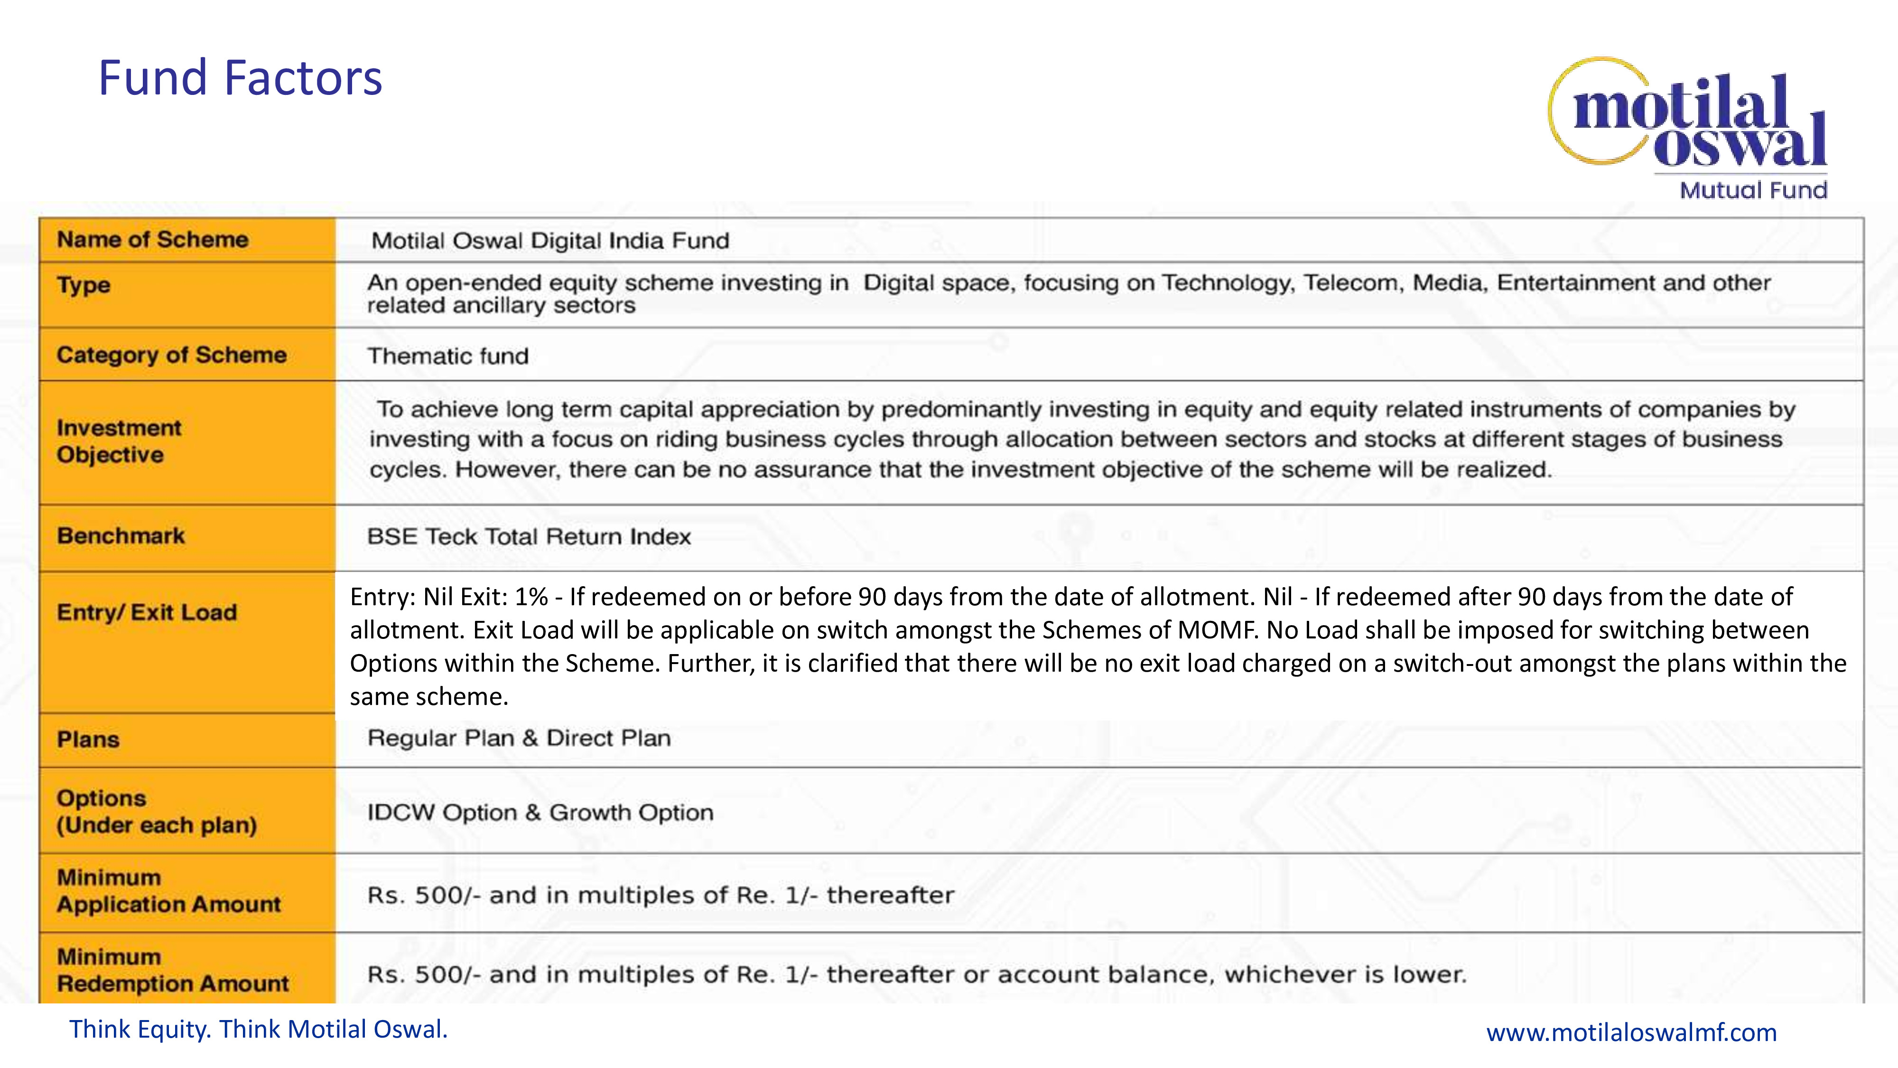This screenshot has height=1068, width=1898.
Task: Select the Benchmark row label
Action: tap(121, 536)
